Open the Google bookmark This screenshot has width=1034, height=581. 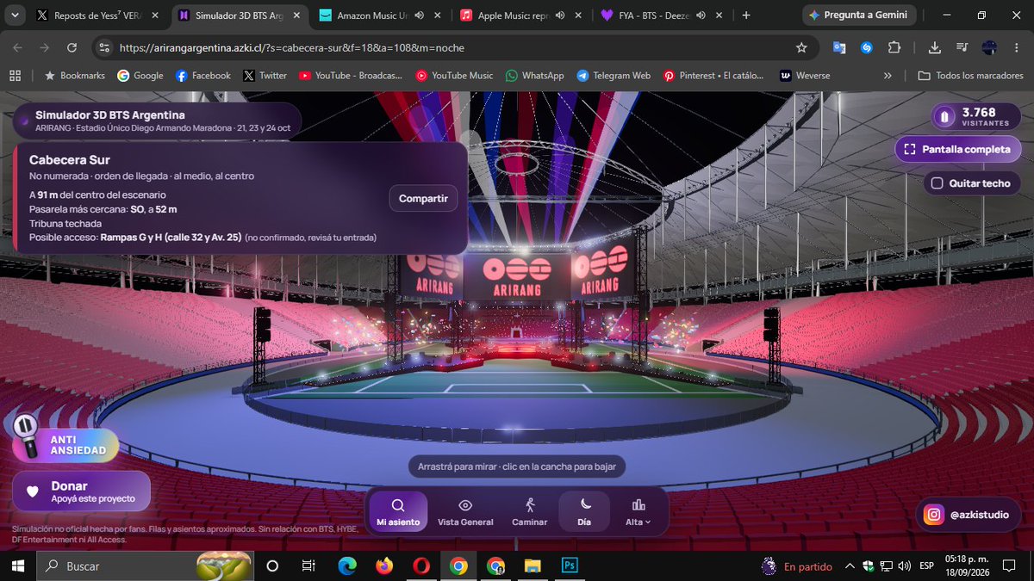pyautogui.click(x=140, y=76)
